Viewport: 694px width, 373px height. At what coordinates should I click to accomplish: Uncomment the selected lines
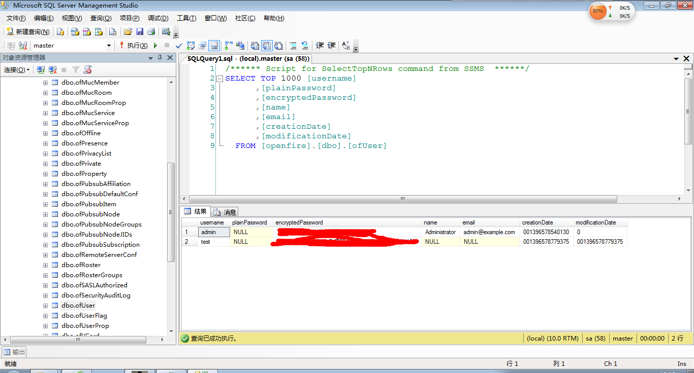pyautogui.click(x=305, y=46)
